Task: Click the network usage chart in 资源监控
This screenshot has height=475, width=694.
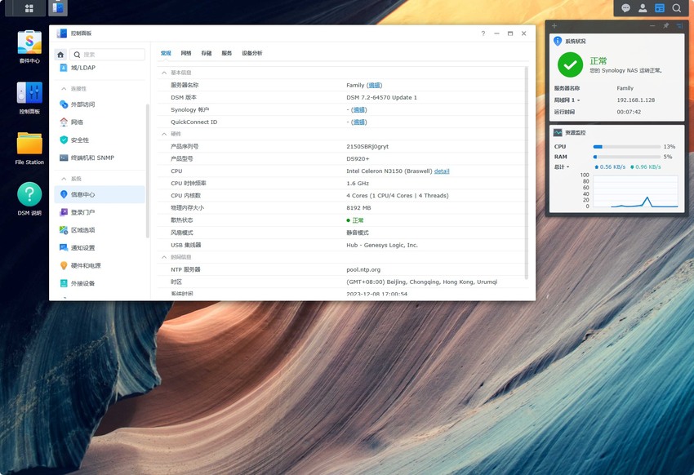Action: point(635,191)
